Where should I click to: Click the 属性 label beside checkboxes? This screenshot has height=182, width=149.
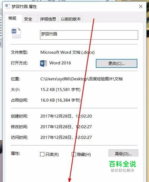pos(15,153)
